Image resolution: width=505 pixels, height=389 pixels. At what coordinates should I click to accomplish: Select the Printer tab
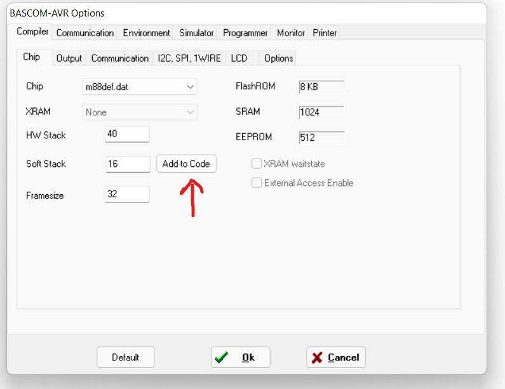coord(325,33)
